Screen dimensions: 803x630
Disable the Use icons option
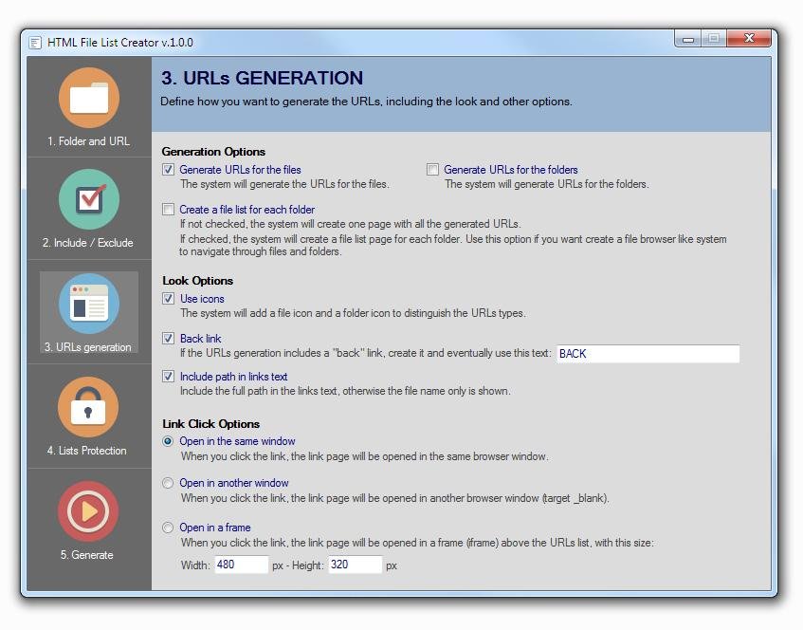click(167, 299)
